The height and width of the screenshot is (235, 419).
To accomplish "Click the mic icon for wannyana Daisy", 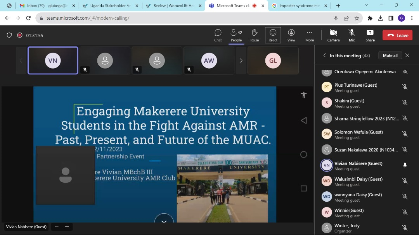I will click(x=405, y=197).
